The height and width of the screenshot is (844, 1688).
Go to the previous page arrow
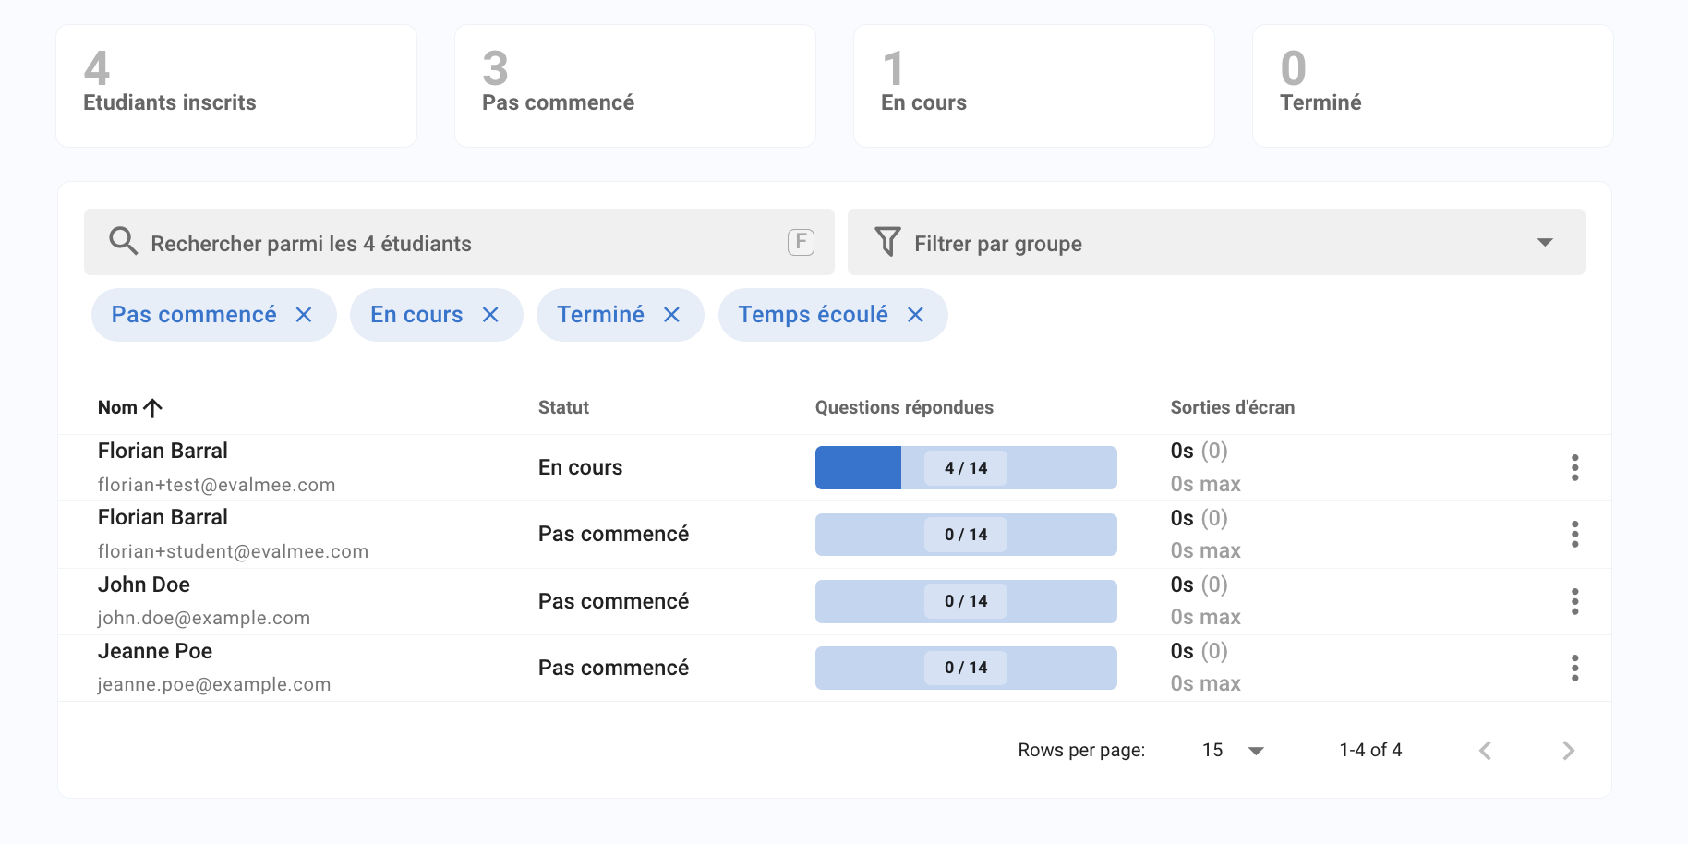1485,751
